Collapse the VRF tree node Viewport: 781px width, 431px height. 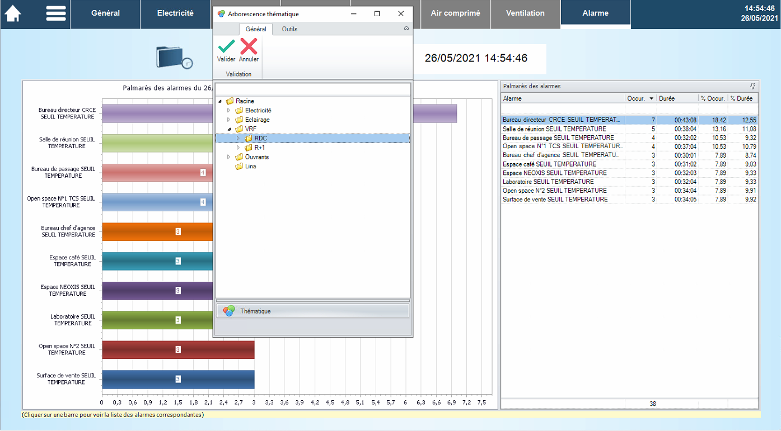click(229, 129)
